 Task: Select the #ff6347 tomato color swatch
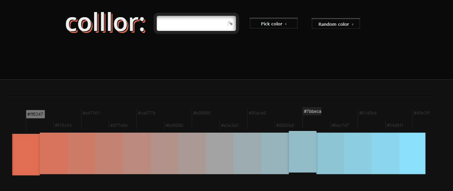tap(26, 154)
